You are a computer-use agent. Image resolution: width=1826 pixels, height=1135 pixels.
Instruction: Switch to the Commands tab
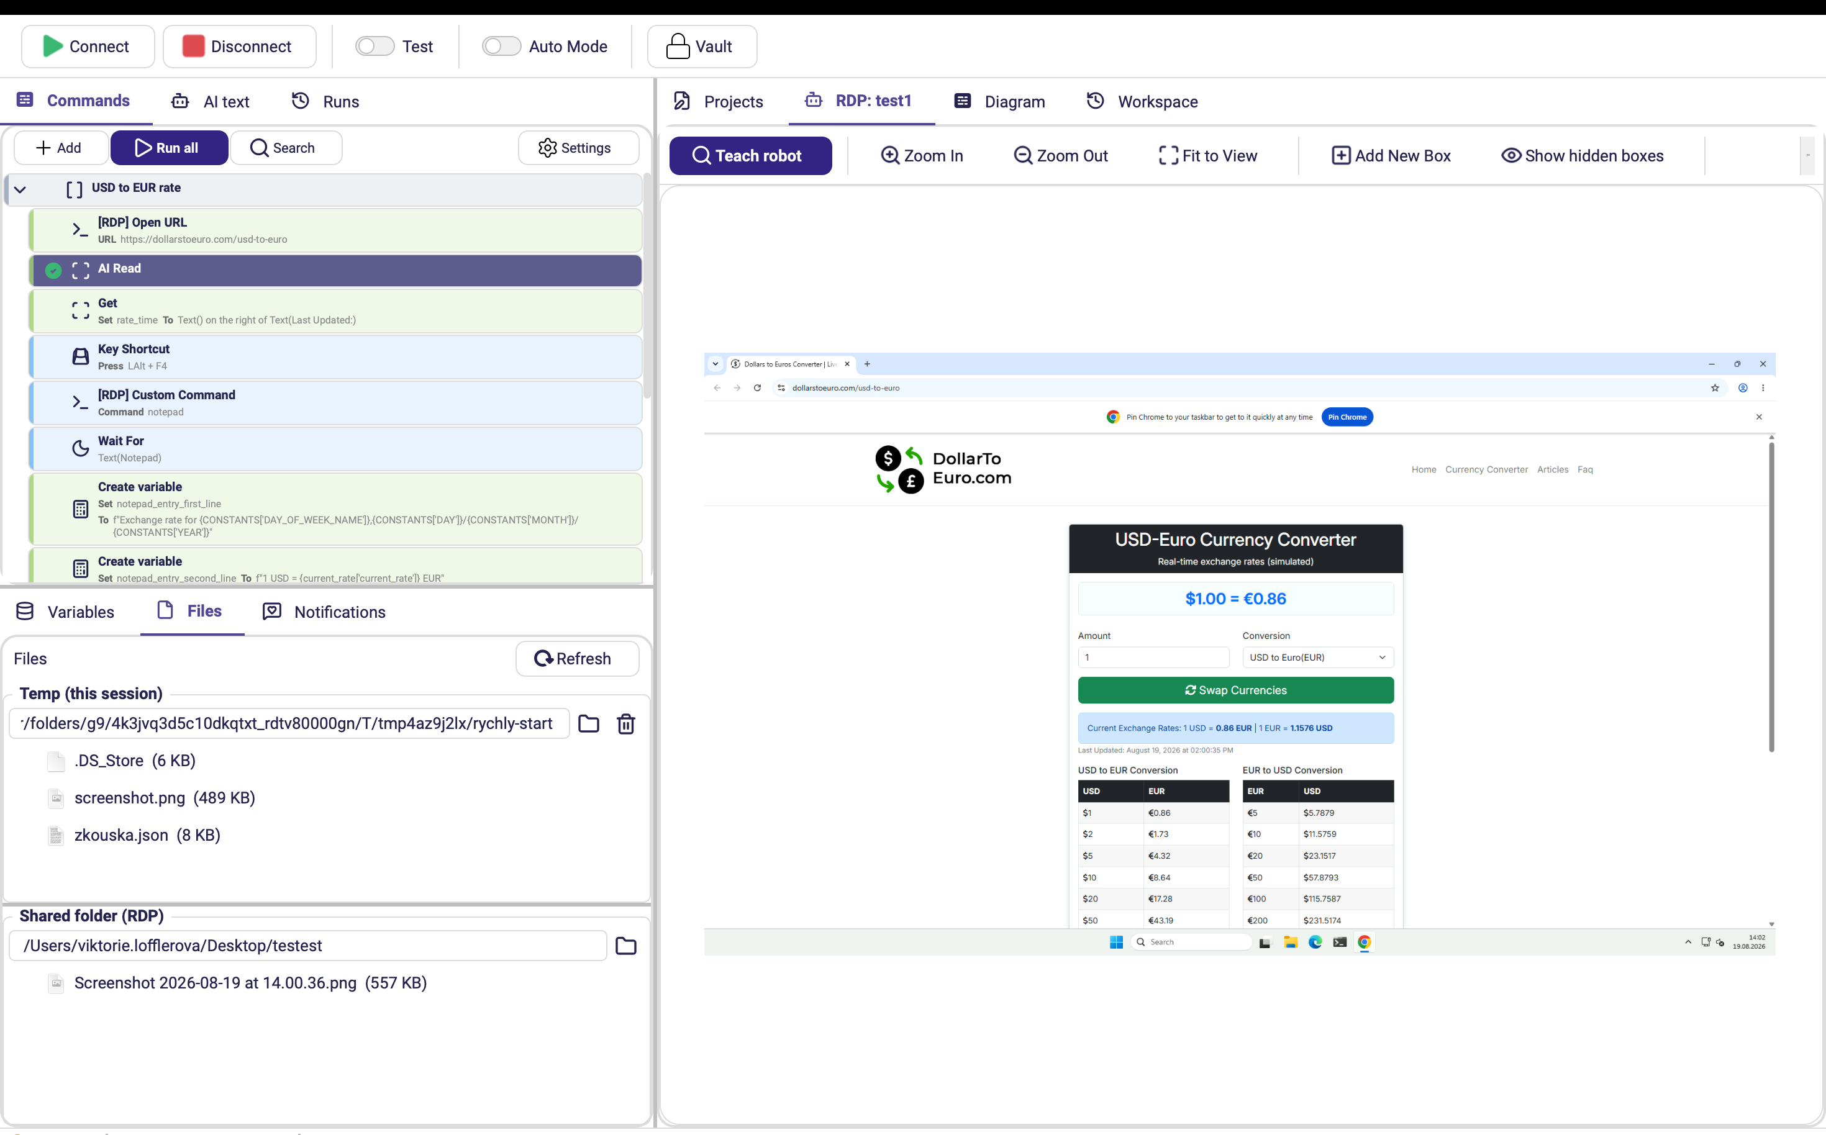coord(73,101)
